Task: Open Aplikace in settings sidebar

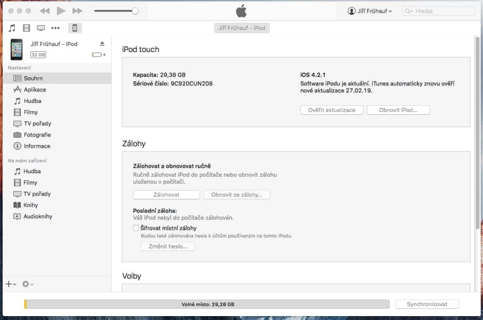Action: point(57,89)
